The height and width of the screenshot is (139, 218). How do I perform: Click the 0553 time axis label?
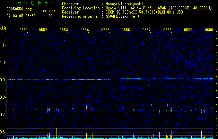[64, 30]
